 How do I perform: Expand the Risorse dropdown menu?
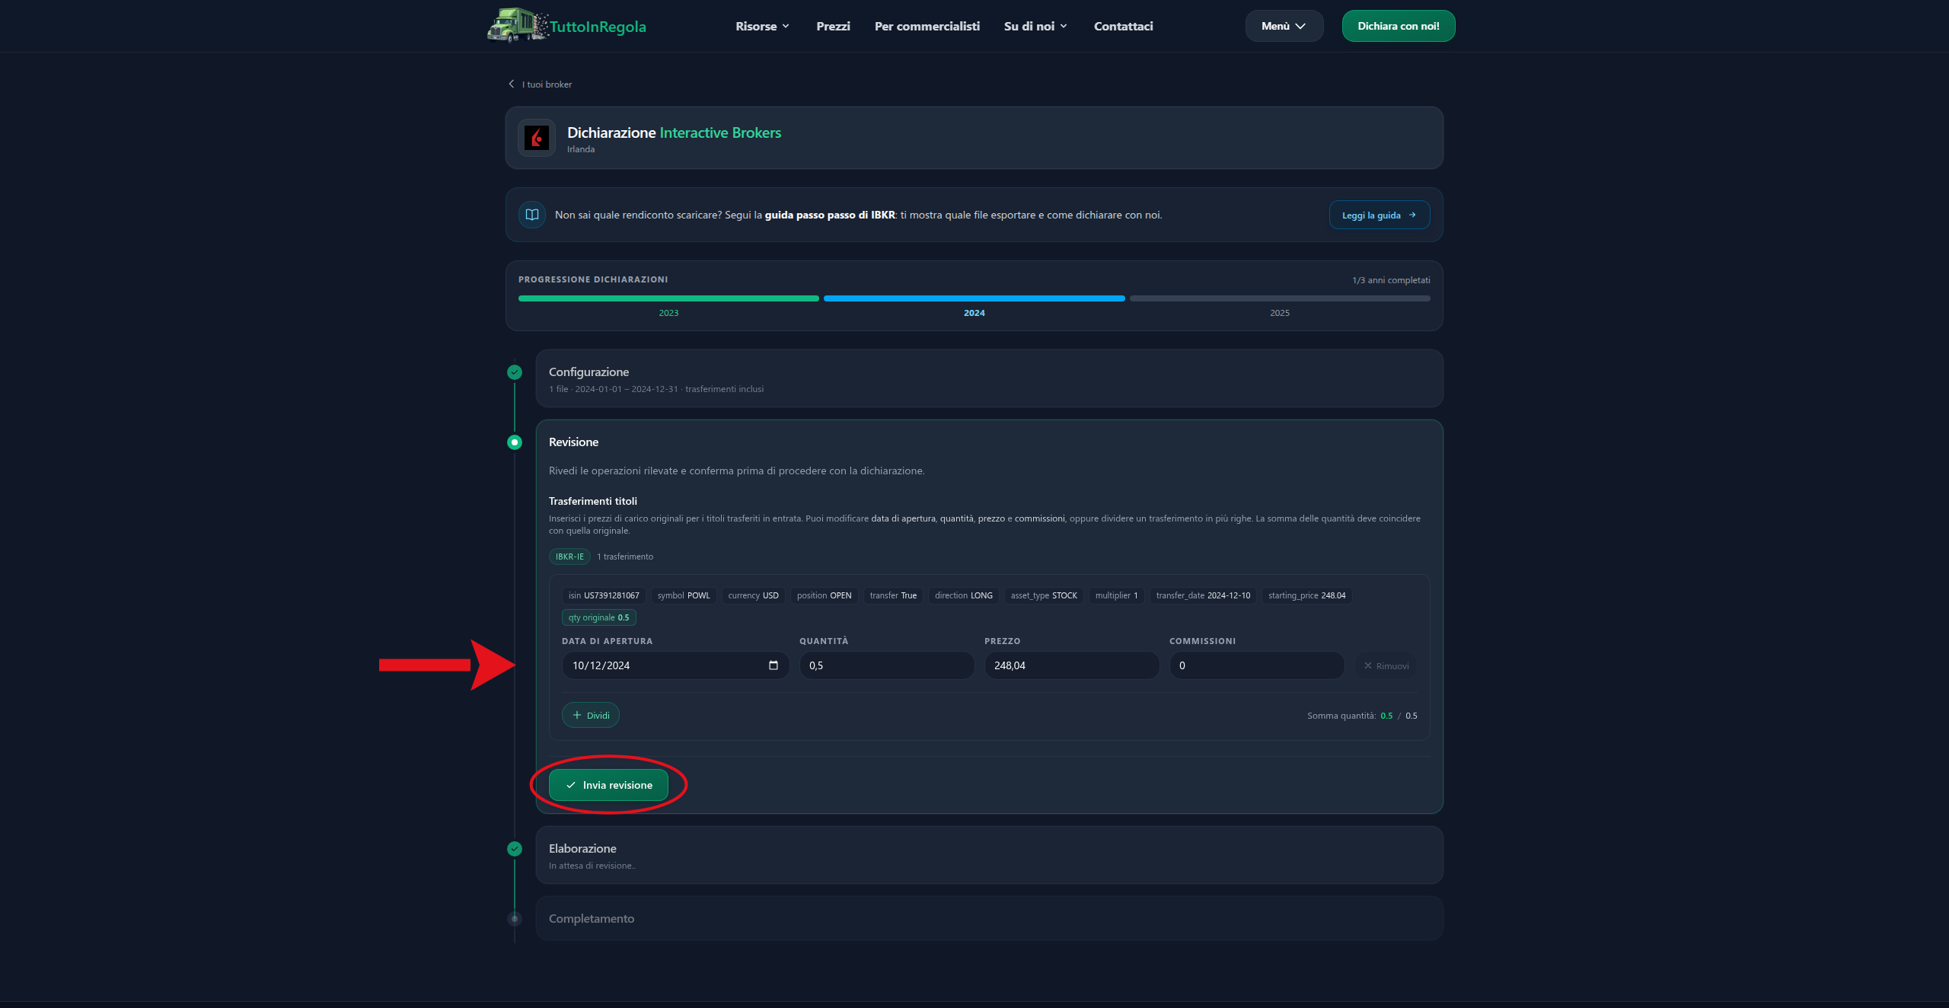coord(762,26)
